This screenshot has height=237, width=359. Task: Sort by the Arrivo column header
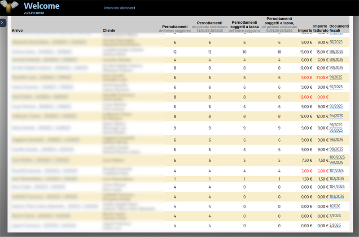(x=17, y=30)
